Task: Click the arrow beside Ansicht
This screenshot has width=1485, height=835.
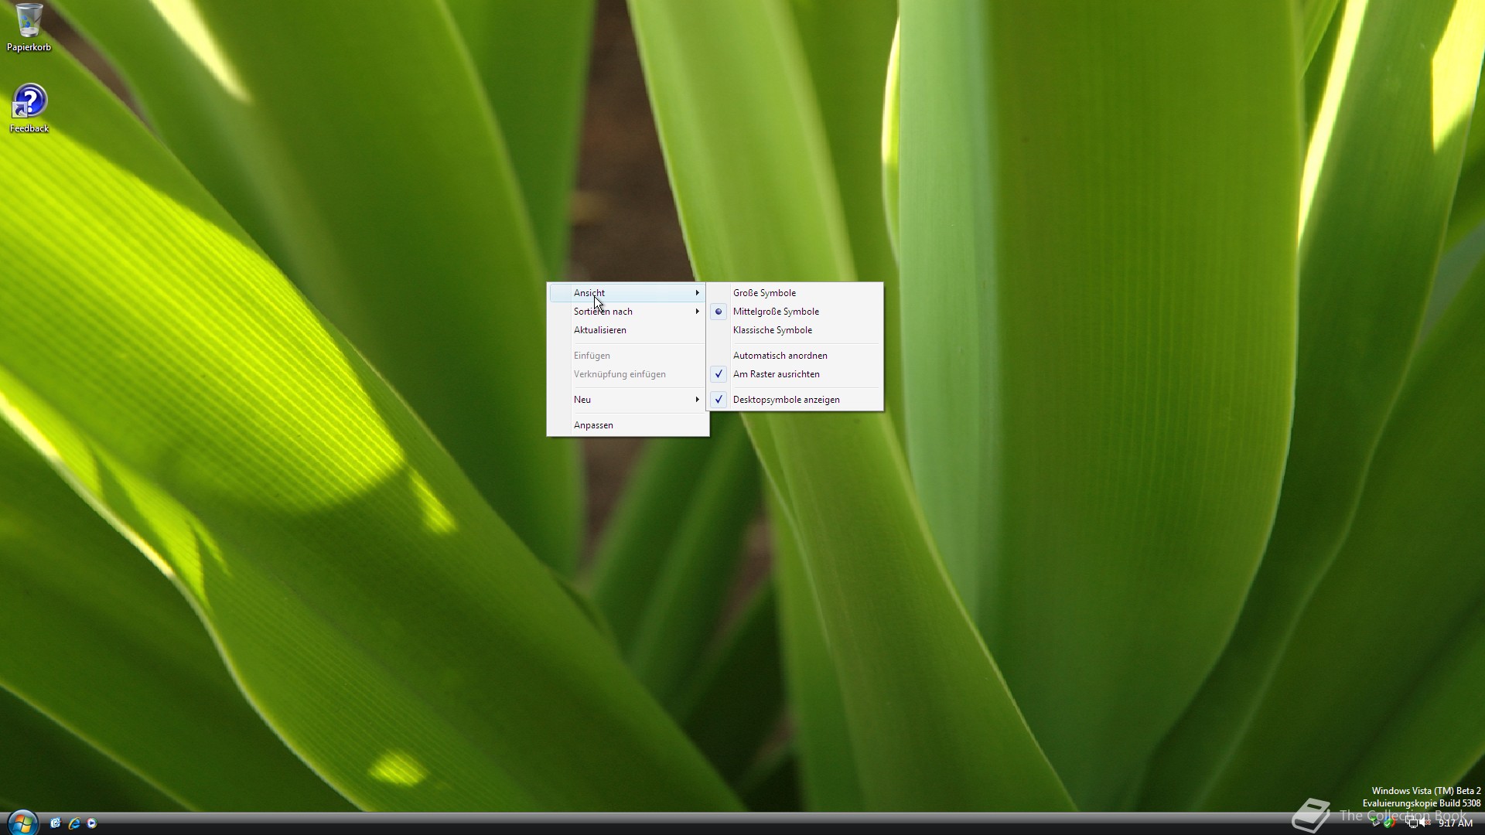Action: 697,293
